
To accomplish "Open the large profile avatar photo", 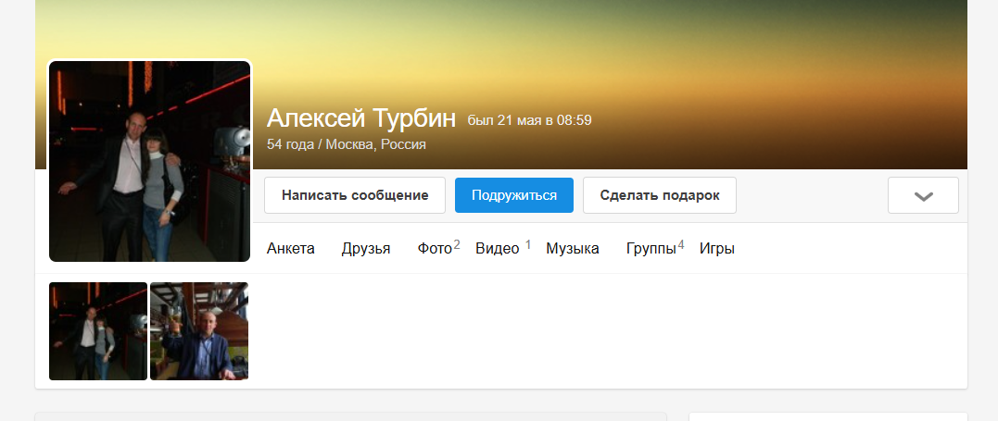I will 149,161.
